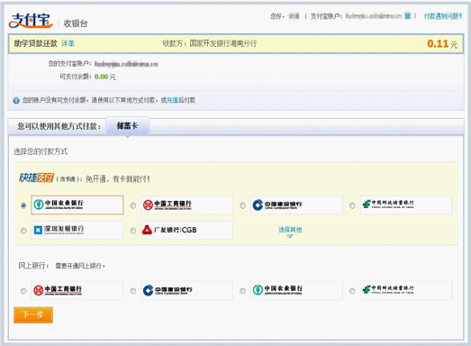Viewport: 471px width, 346px height.
Task: Open the 详单 details link
Action: click(68, 43)
